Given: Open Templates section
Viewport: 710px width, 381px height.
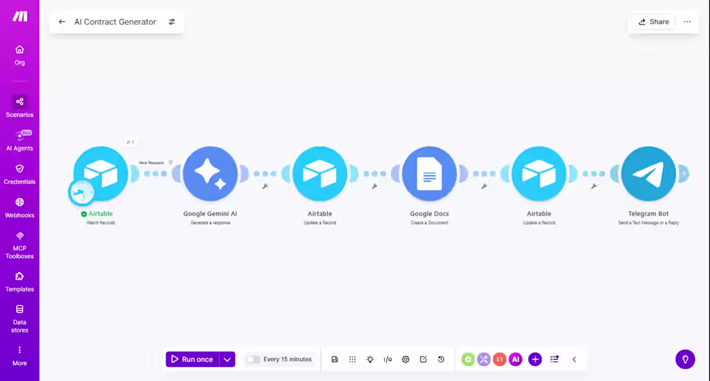Looking at the screenshot, I should click(19, 282).
